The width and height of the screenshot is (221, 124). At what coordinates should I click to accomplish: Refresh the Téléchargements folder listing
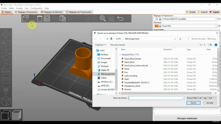click(x=180, y=39)
